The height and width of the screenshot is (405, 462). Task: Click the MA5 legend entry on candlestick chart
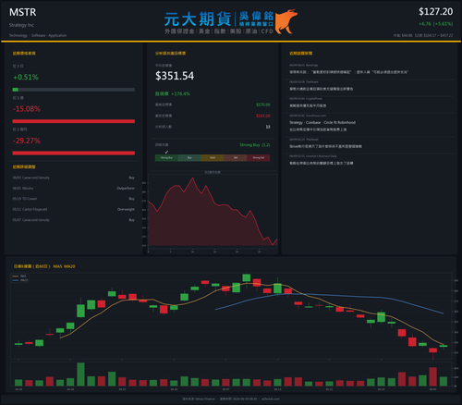tap(20, 276)
